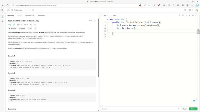200x112 pixels.
Task: Open the floating assistant chat icon
Action: pyautogui.click(x=194, y=101)
